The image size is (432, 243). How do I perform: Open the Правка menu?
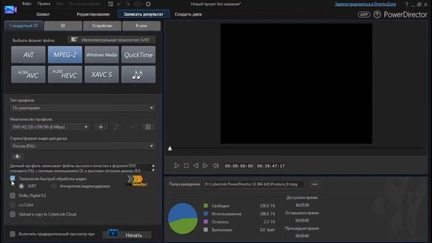click(44, 4)
